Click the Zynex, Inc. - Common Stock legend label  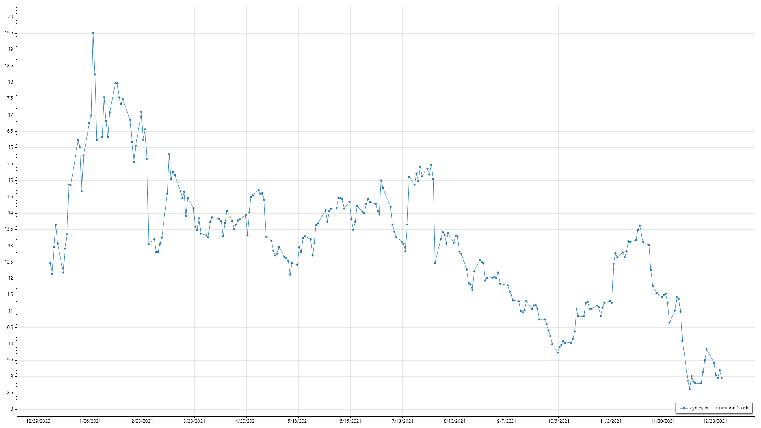[719, 408]
